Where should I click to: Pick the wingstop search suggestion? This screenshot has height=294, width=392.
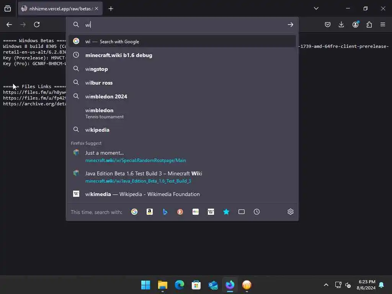(182, 69)
